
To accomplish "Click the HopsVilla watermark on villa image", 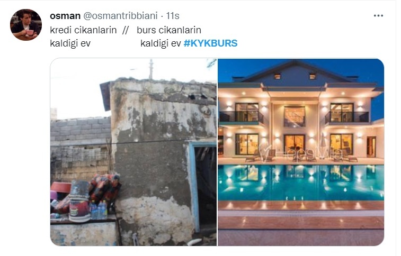I will 300,153.
